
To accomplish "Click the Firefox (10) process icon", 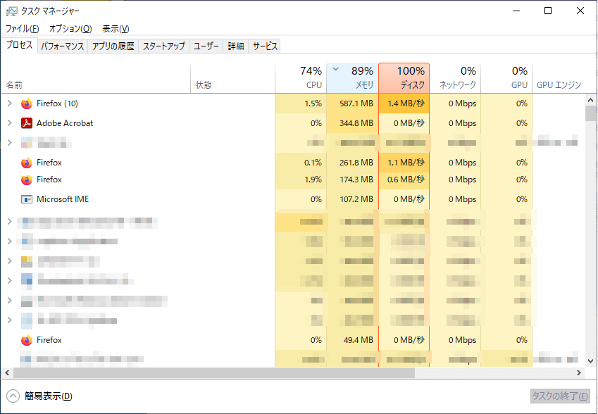I will [27, 103].
